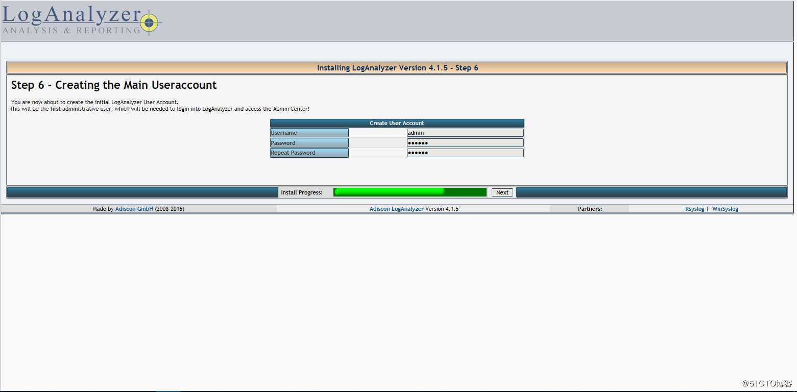This screenshot has height=392, width=797.
Task: Click the 'Password' label cell
Action: (x=309, y=143)
